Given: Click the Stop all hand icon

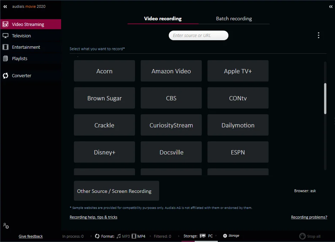Looking at the screenshot, I should click(302, 236).
